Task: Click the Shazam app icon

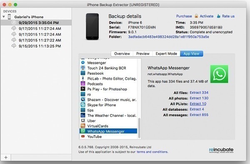Action: click(83, 99)
